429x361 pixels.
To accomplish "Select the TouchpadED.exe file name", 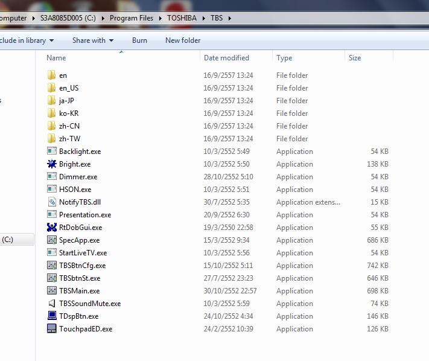I will [86, 329].
